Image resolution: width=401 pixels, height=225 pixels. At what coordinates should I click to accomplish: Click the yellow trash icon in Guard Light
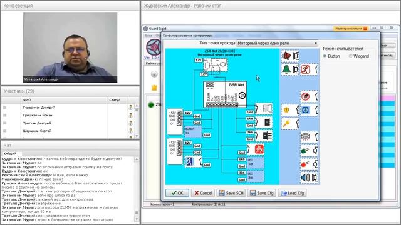[154, 87]
